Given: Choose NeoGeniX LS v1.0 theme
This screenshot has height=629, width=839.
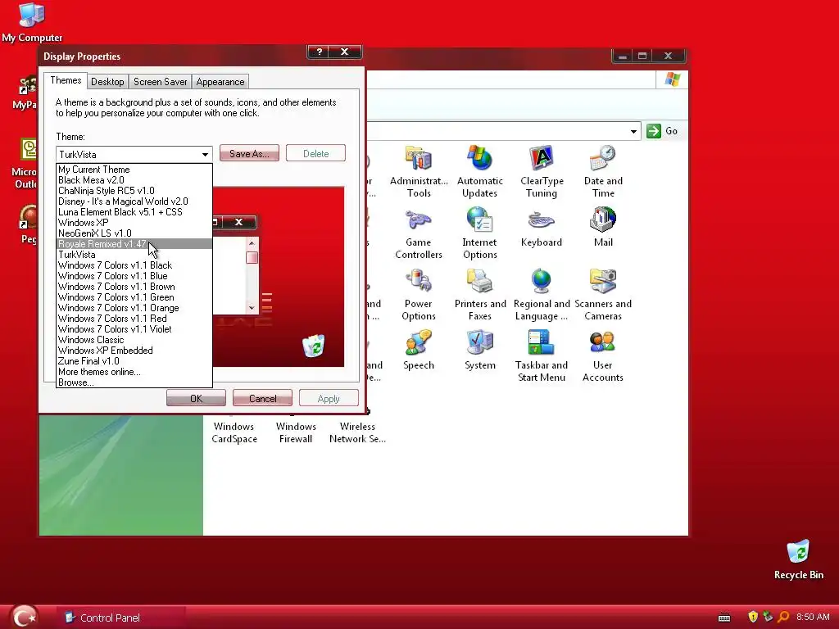Looking at the screenshot, I should [134, 233].
